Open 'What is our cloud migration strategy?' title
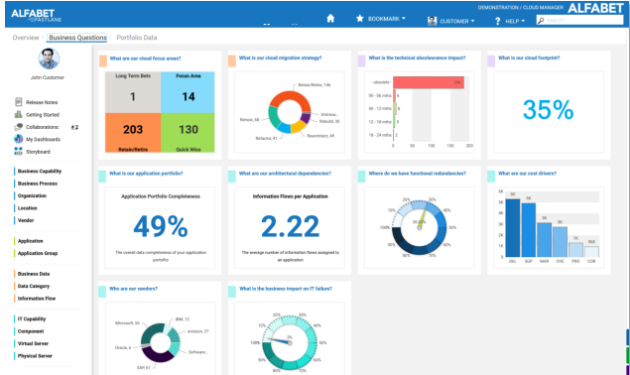630x375 pixels. (x=280, y=58)
